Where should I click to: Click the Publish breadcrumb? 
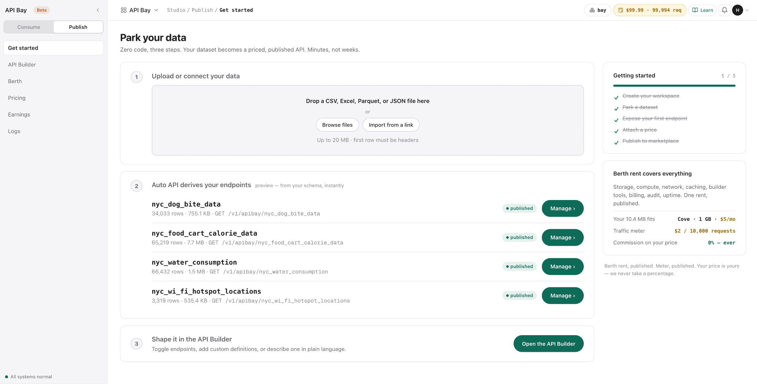click(x=202, y=10)
